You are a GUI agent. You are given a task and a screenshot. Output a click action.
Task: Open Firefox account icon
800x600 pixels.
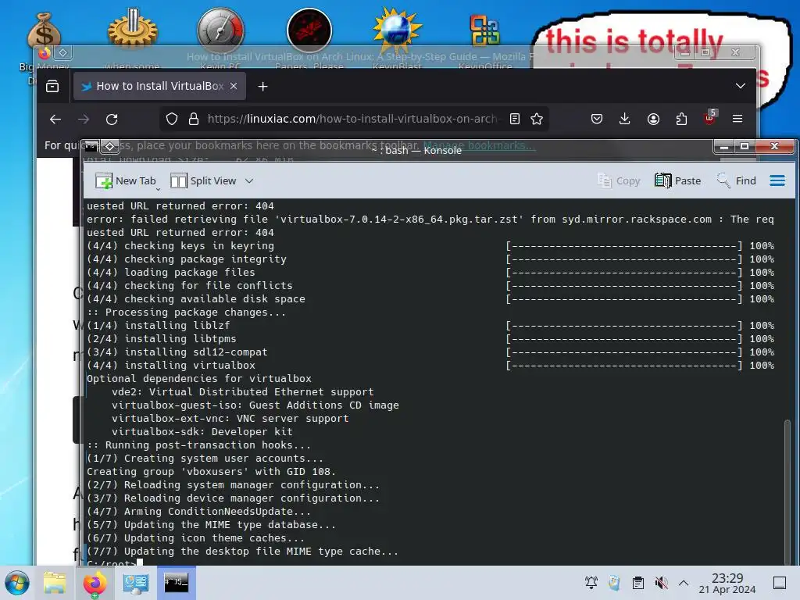coord(653,119)
